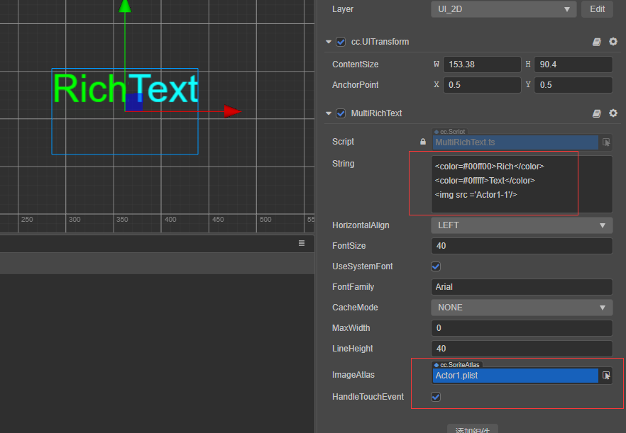Open the panel hamburger menu
626x433 pixels.
302,243
